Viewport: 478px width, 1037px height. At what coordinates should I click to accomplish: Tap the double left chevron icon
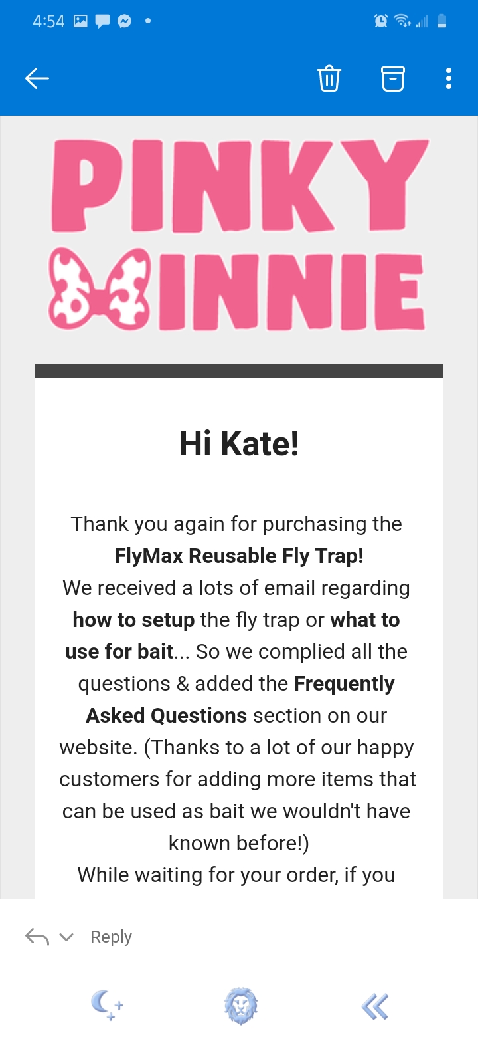(375, 1006)
